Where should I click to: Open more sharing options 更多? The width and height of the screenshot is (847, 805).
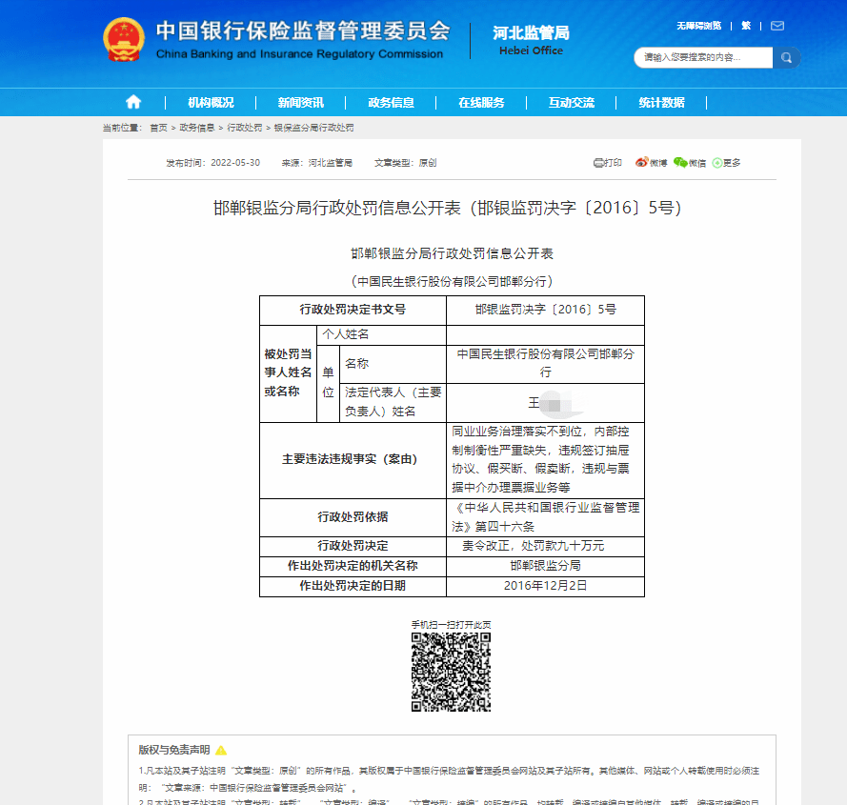[x=727, y=163]
